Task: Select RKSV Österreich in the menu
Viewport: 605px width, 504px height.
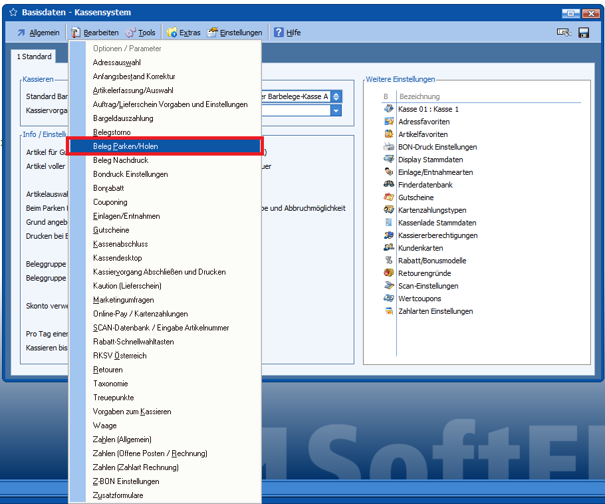Action: click(x=120, y=356)
